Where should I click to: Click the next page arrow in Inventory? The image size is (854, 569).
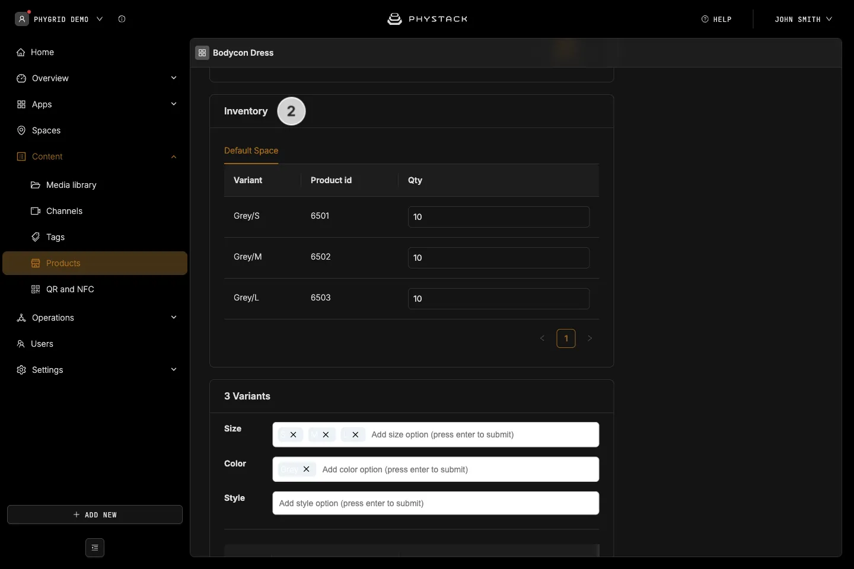pyautogui.click(x=589, y=338)
